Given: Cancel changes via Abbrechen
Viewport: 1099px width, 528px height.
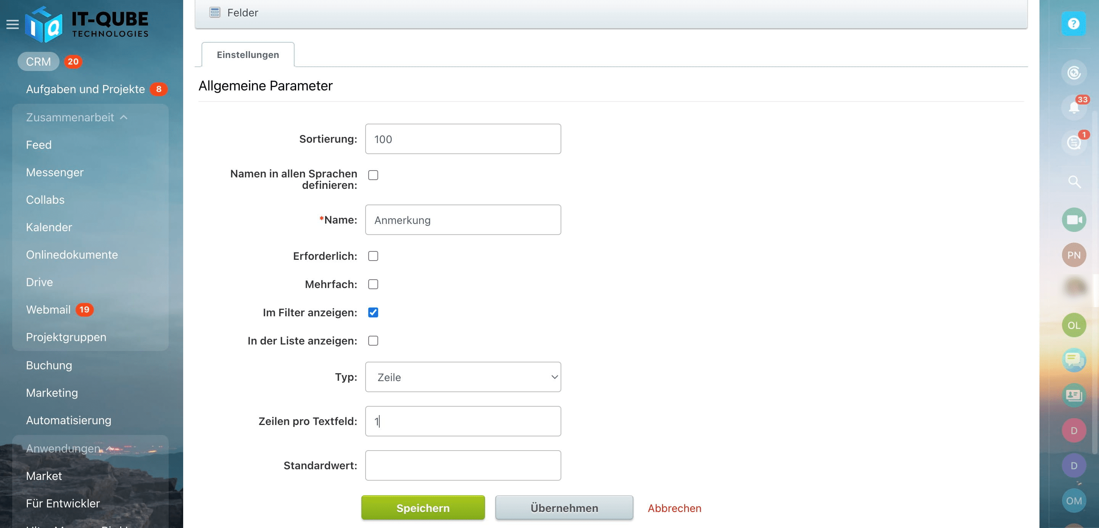Looking at the screenshot, I should [x=674, y=509].
